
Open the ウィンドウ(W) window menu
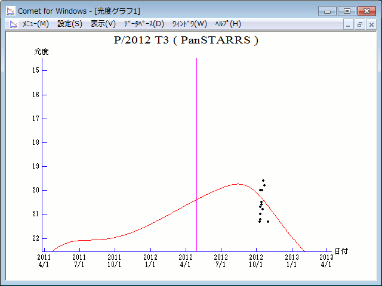tap(189, 24)
